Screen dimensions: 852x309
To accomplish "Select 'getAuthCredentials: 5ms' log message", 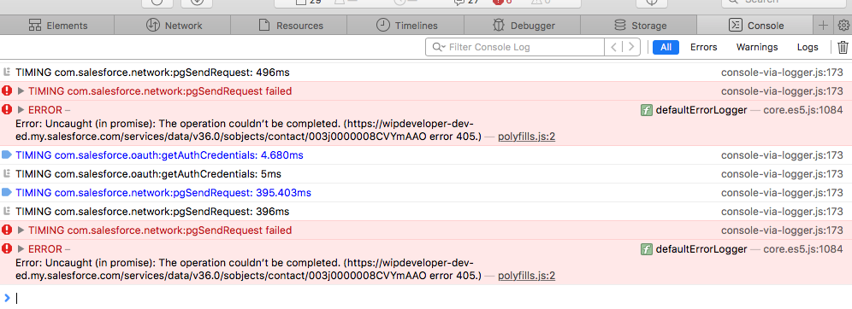I will (x=148, y=174).
